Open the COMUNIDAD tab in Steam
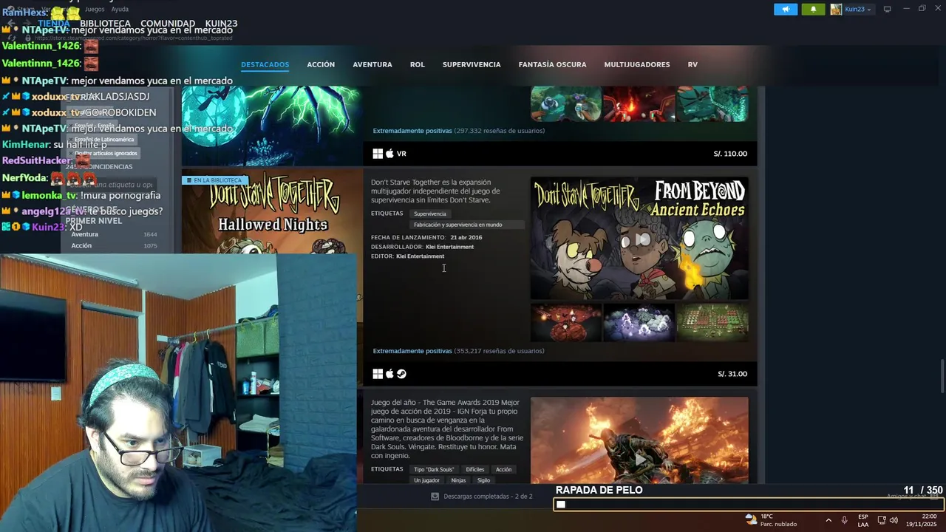Image resolution: width=946 pixels, height=532 pixels. point(168,24)
